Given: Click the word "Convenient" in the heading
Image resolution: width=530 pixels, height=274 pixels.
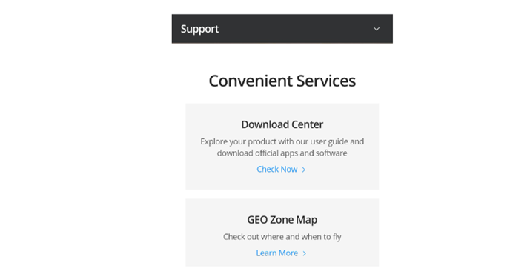Looking at the screenshot, I should click(251, 81).
